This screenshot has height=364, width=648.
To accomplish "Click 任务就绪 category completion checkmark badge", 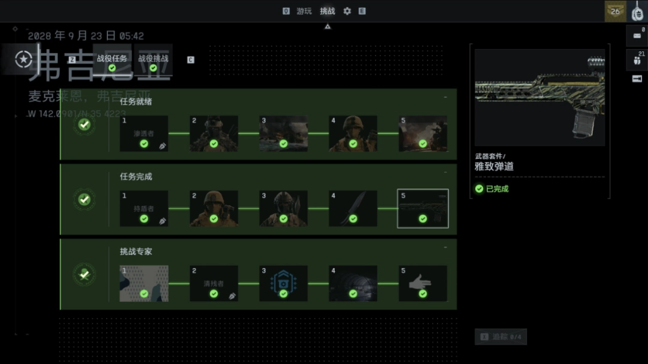I will (85, 125).
